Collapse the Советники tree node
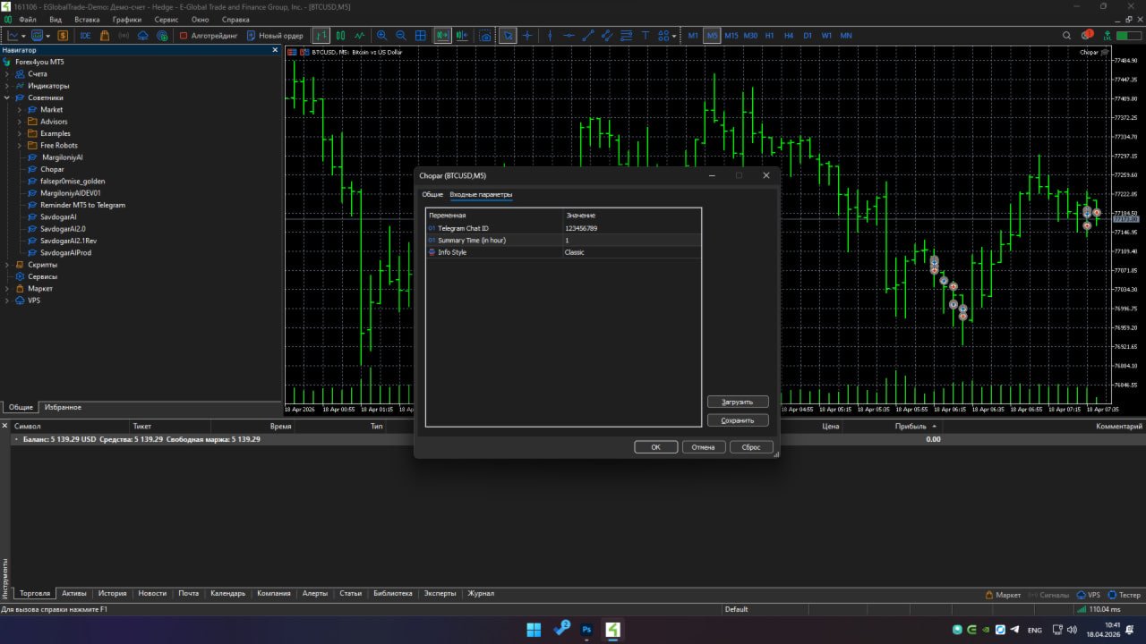Screen dimensions: 1146x644 tap(7, 97)
